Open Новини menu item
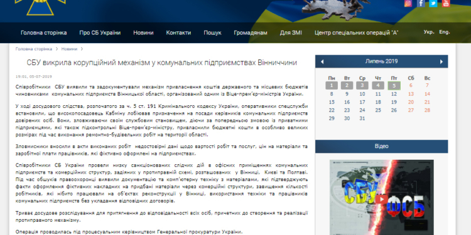 point(143,33)
